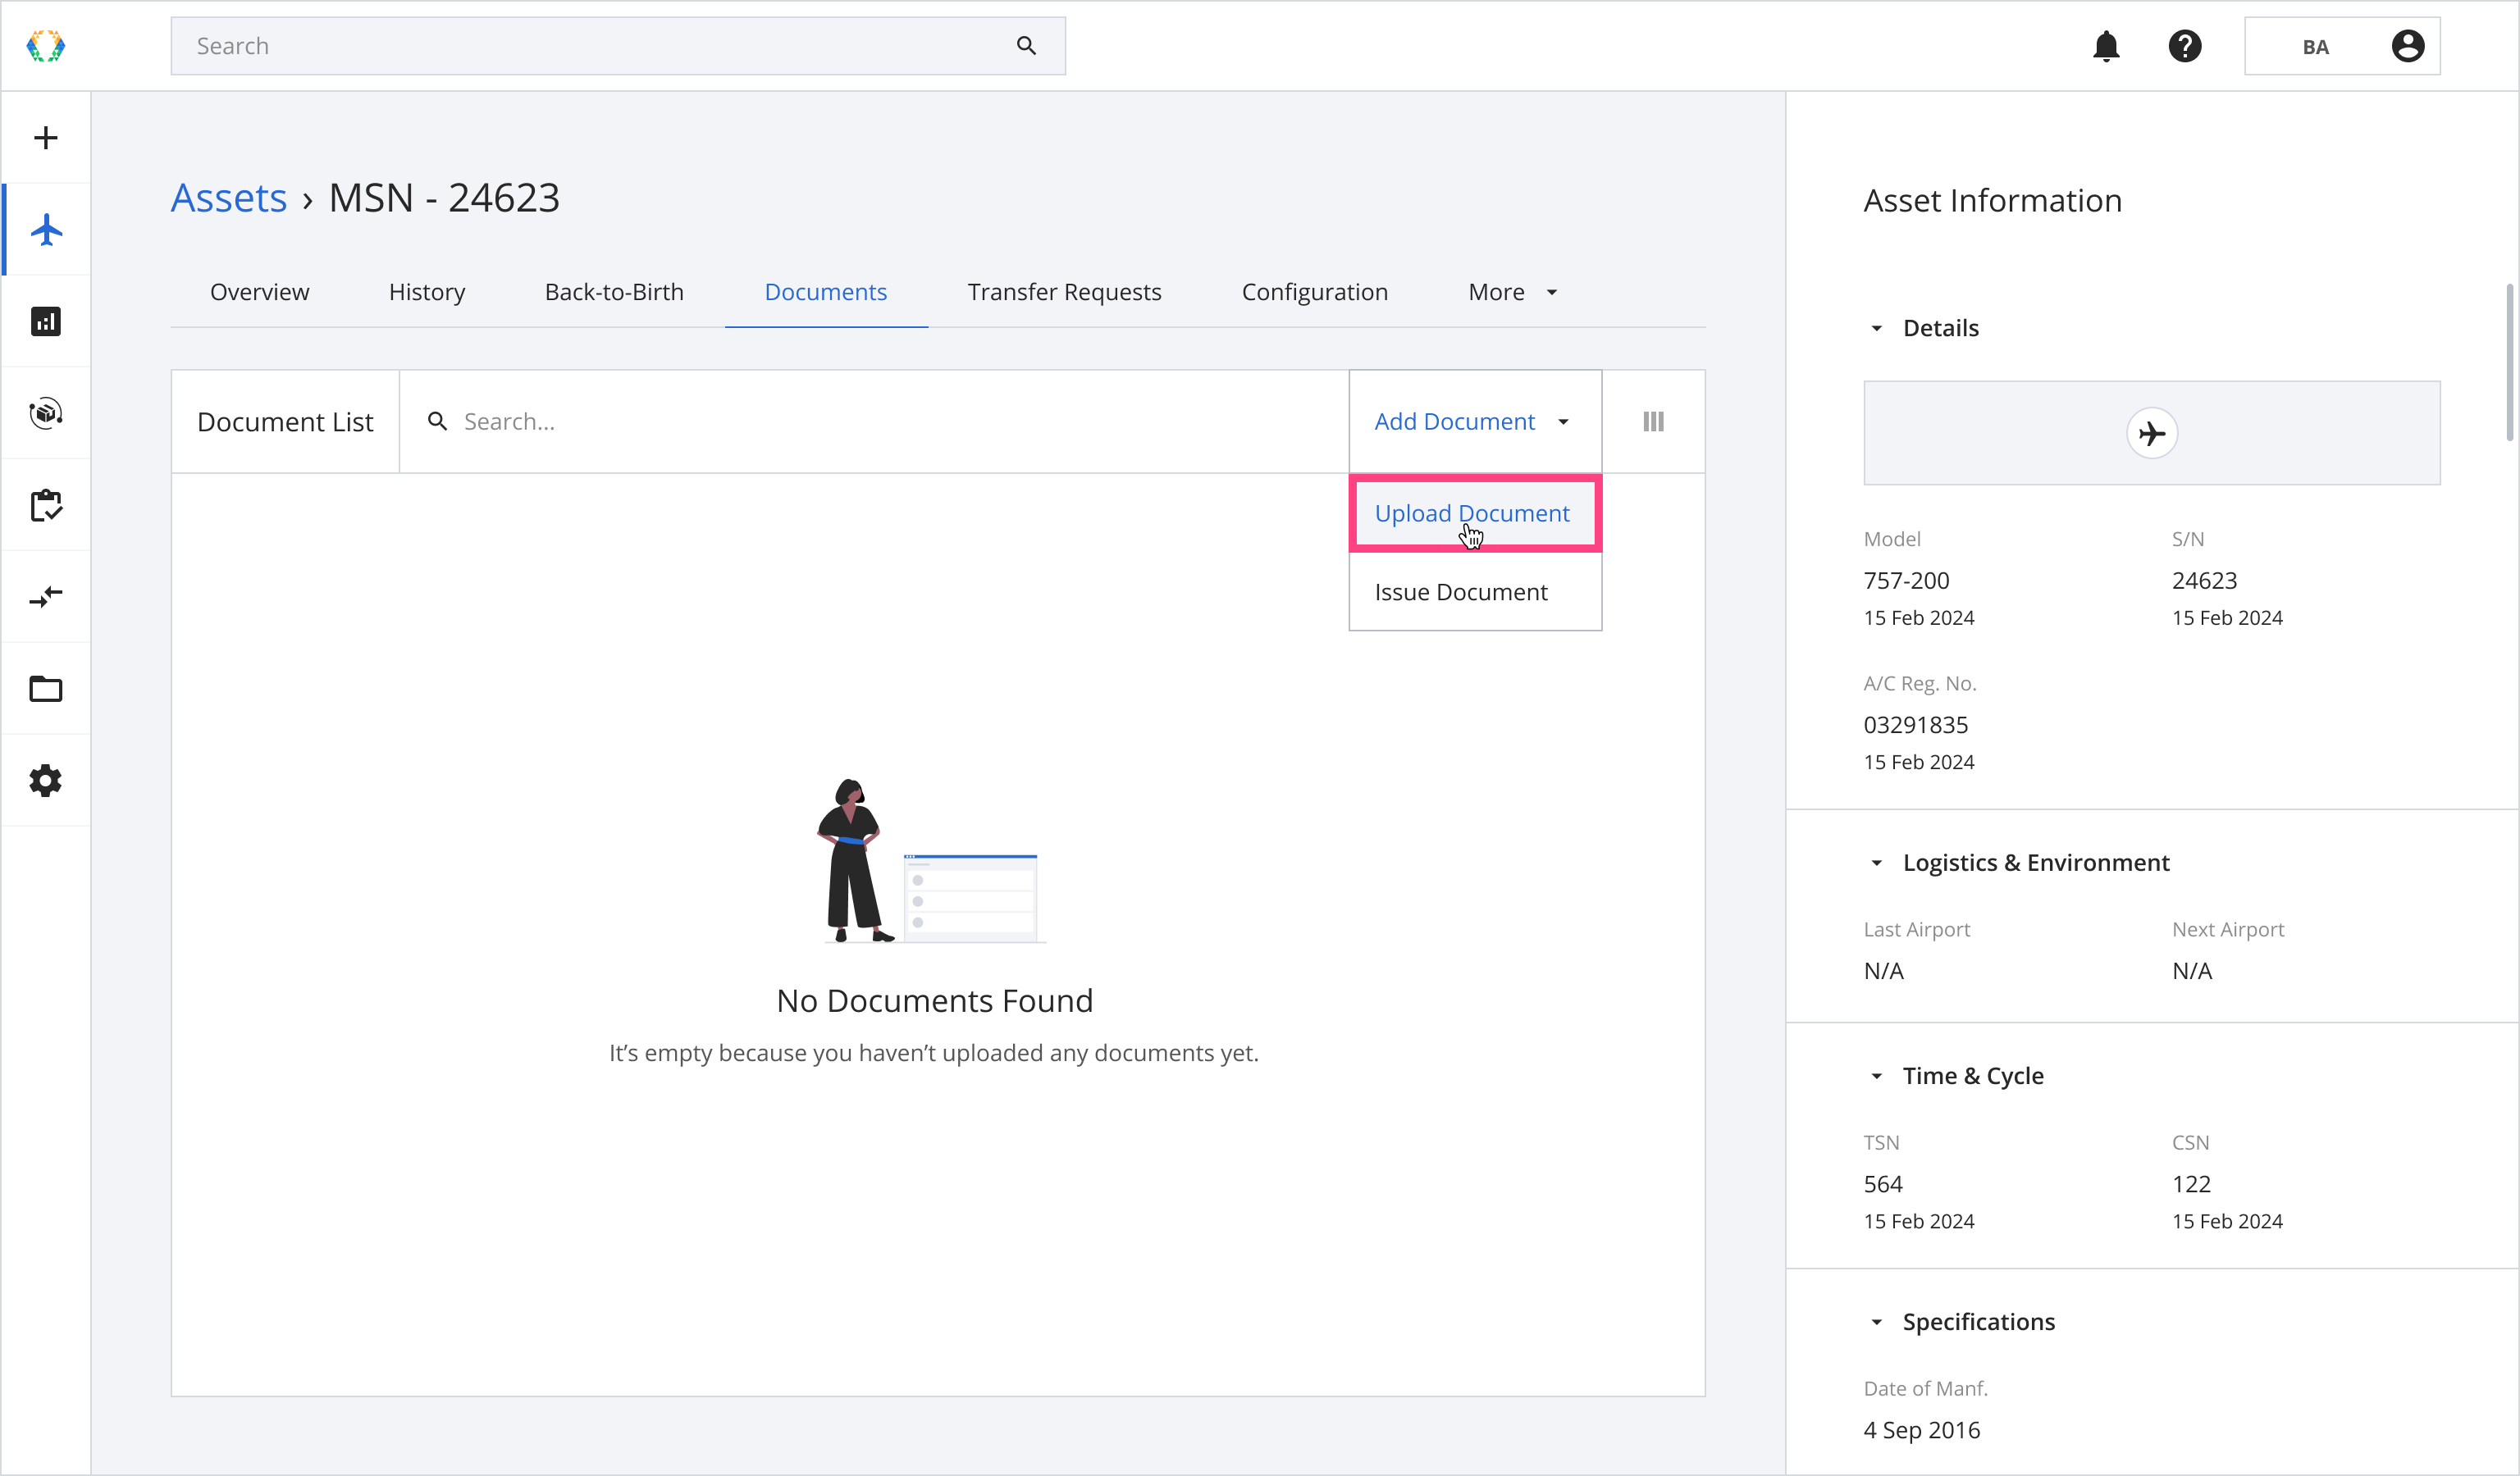Click the TSN value 564
The image size is (2520, 1476).
(x=1883, y=1184)
